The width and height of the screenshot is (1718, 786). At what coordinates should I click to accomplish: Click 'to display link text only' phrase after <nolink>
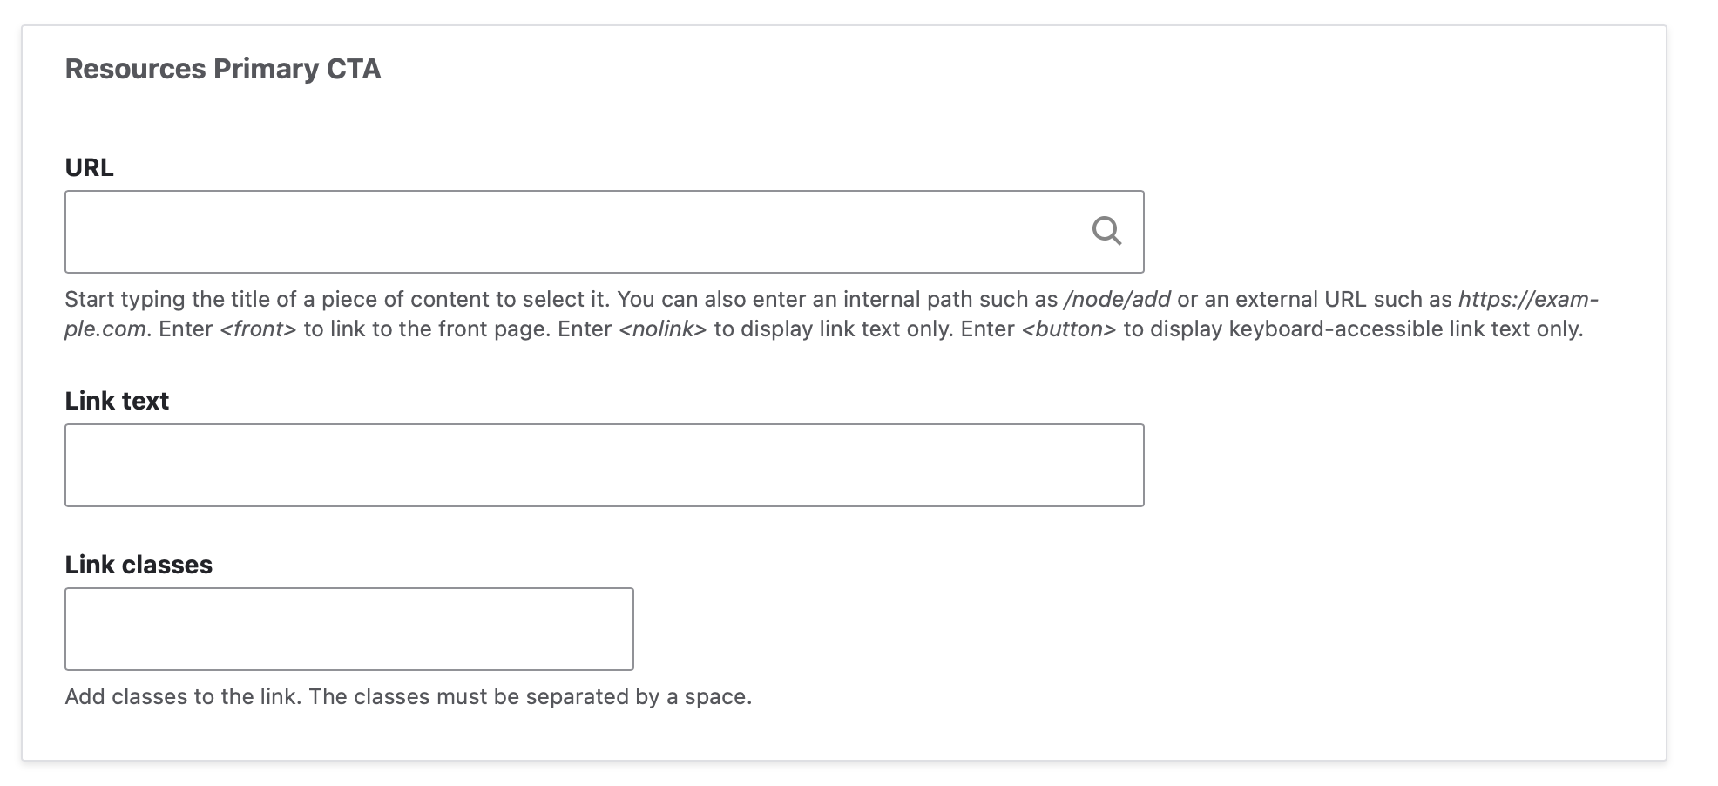point(833,329)
